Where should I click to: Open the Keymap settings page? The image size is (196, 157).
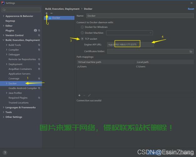10,21
